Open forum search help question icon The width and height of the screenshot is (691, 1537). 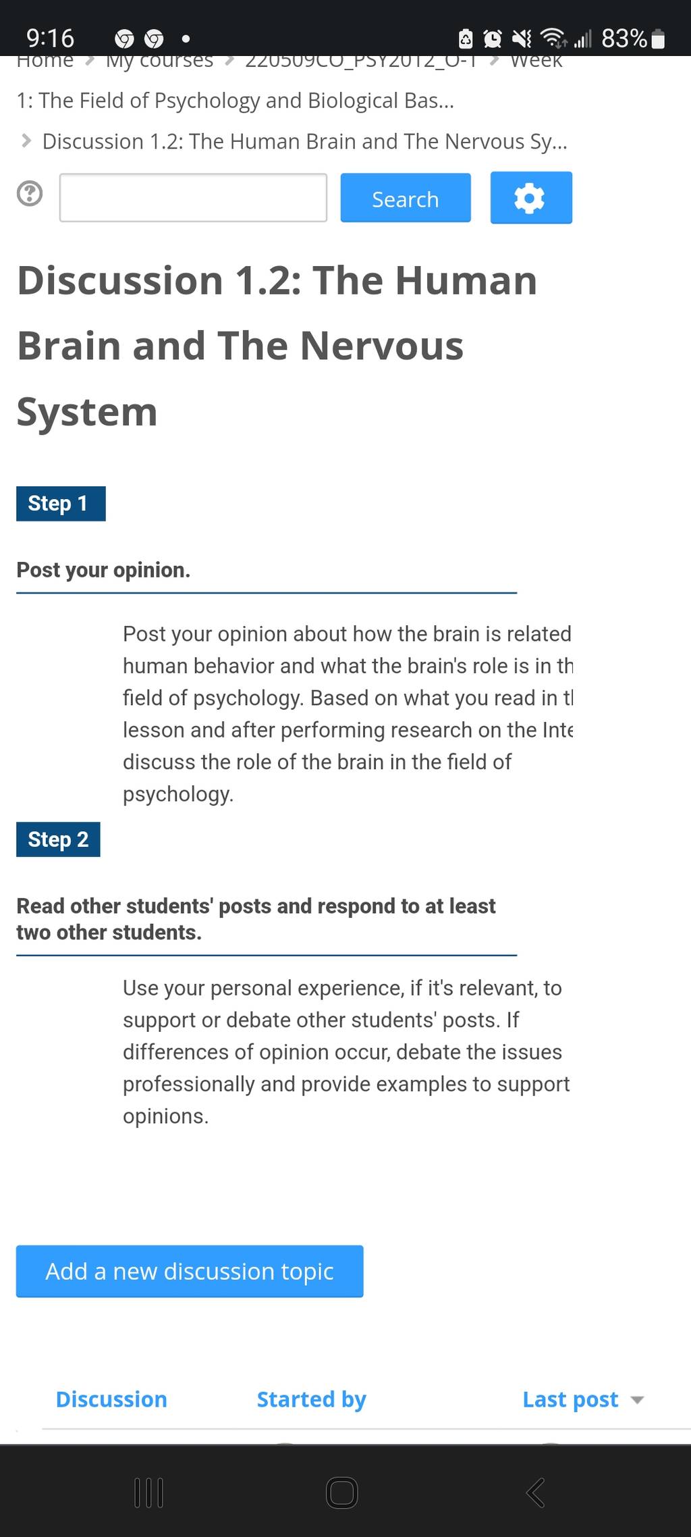30,194
